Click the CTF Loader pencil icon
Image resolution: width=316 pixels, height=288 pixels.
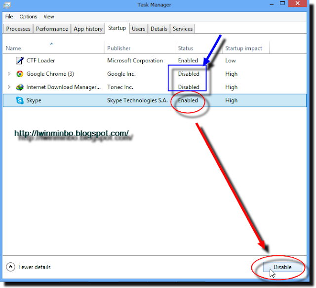(x=20, y=60)
